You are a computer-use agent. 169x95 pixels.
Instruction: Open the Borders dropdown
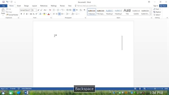[79, 14]
